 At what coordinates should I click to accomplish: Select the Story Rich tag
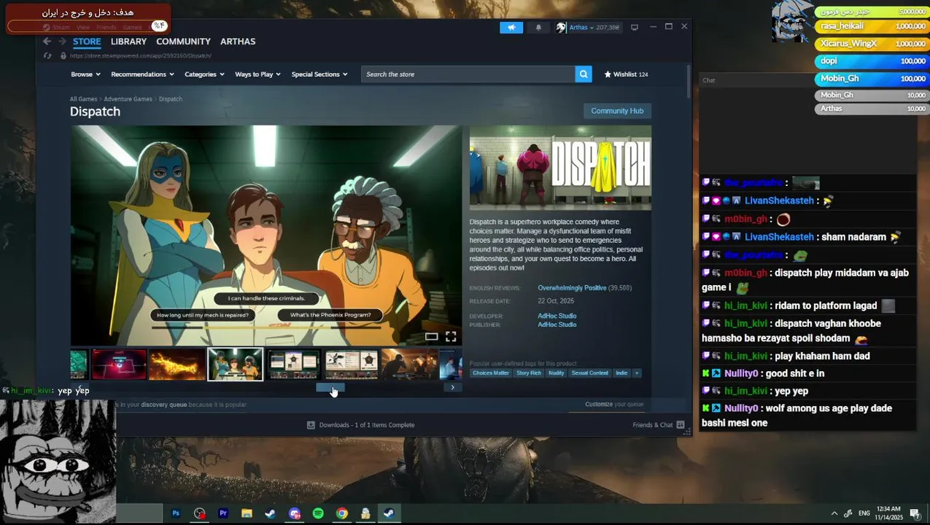(529, 373)
